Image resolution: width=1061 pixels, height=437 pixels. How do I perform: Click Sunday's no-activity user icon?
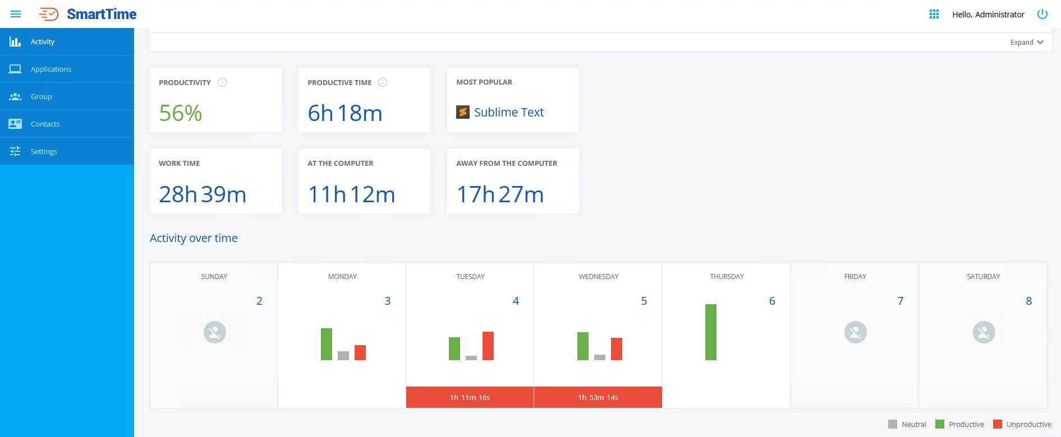215,332
